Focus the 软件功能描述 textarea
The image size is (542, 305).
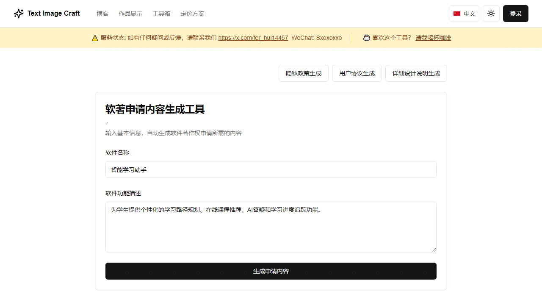(x=271, y=227)
